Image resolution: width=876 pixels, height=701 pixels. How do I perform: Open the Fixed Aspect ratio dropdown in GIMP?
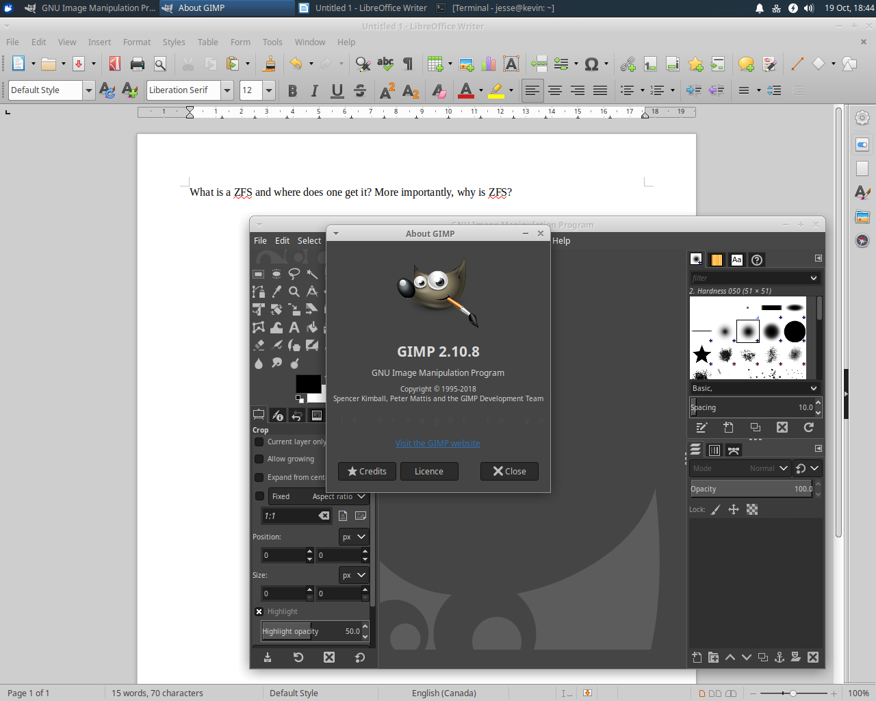tap(319, 496)
